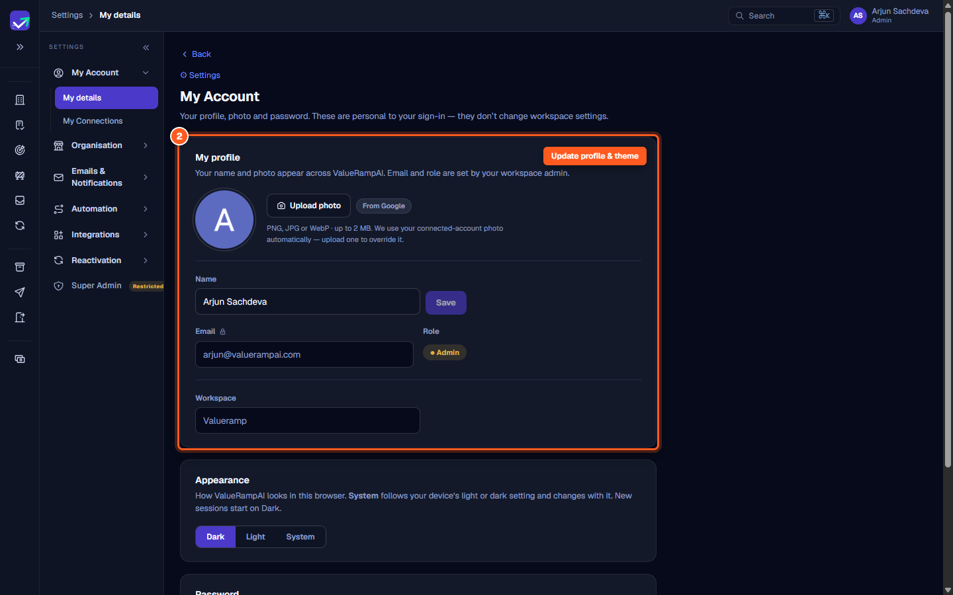Select the Dark appearance option
Screen dimensions: 953x595
tap(216, 537)
